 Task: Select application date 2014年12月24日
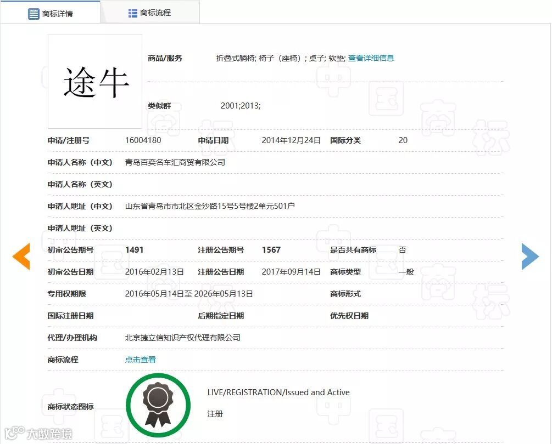(x=291, y=140)
